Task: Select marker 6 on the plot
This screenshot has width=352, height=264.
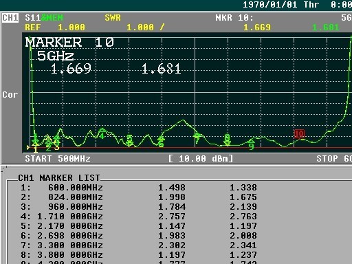Action: (x=161, y=141)
